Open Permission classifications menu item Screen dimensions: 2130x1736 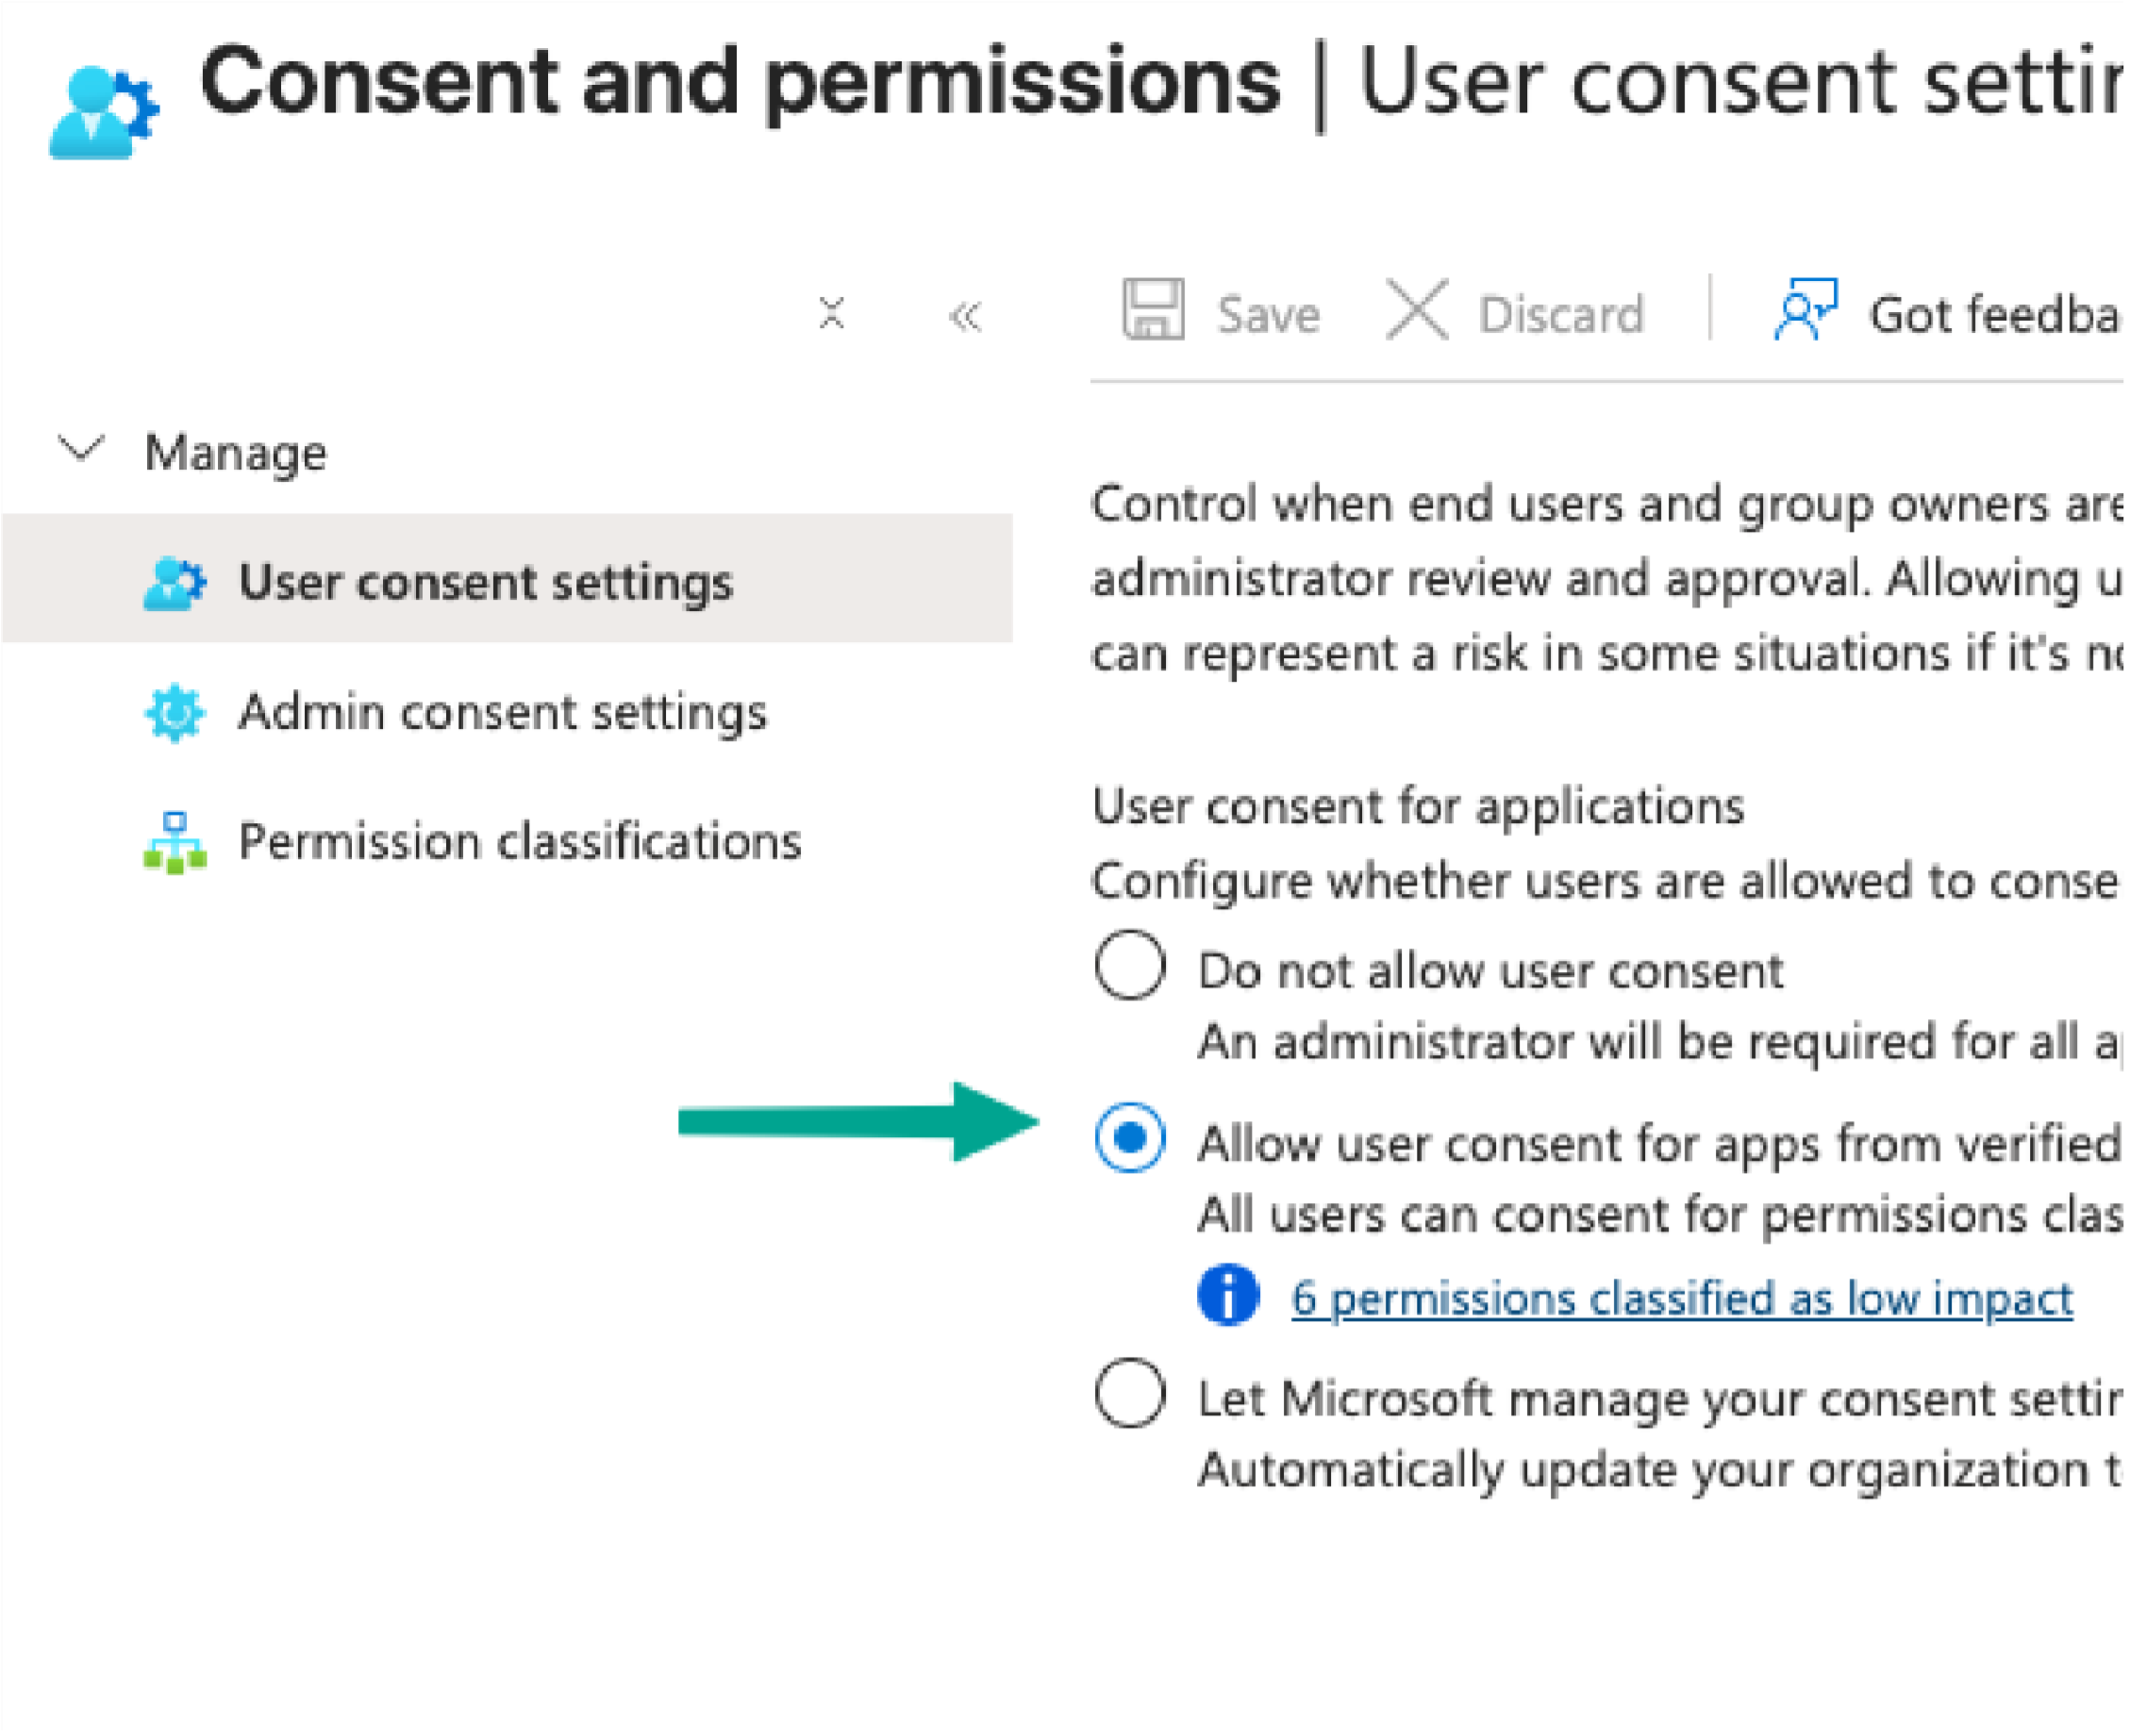click(x=519, y=842)
